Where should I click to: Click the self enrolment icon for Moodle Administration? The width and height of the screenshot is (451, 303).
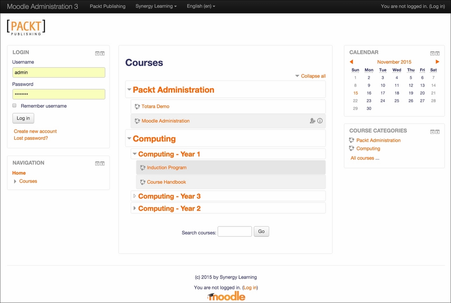coord(313,121)
